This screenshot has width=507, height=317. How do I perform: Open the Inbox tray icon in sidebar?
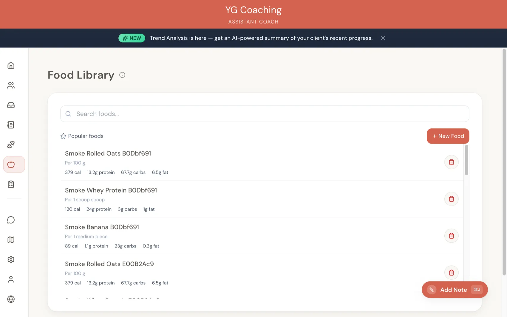click(x=11, y=105)
